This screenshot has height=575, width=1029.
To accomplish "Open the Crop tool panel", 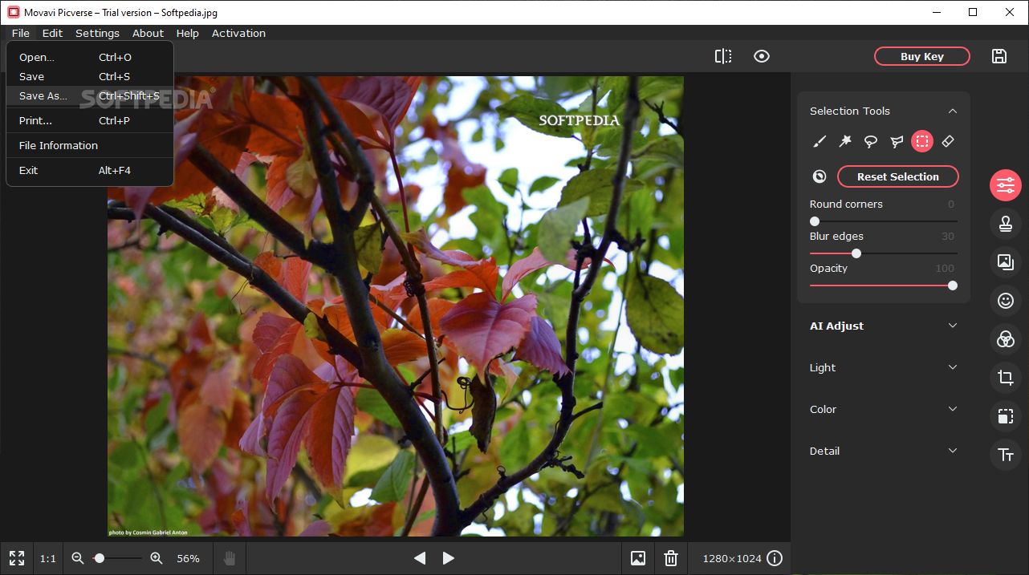I will point(1006,378).
